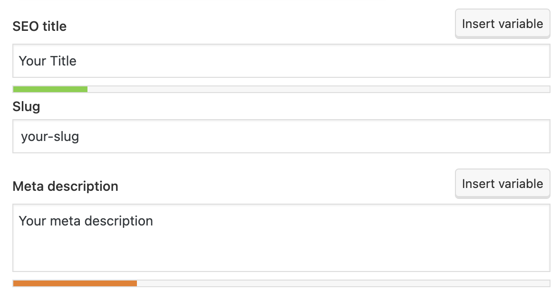The height and width of the screenshot is (300, 560).
Task: Click the SEO title heading label
Action: click(39, 26)
